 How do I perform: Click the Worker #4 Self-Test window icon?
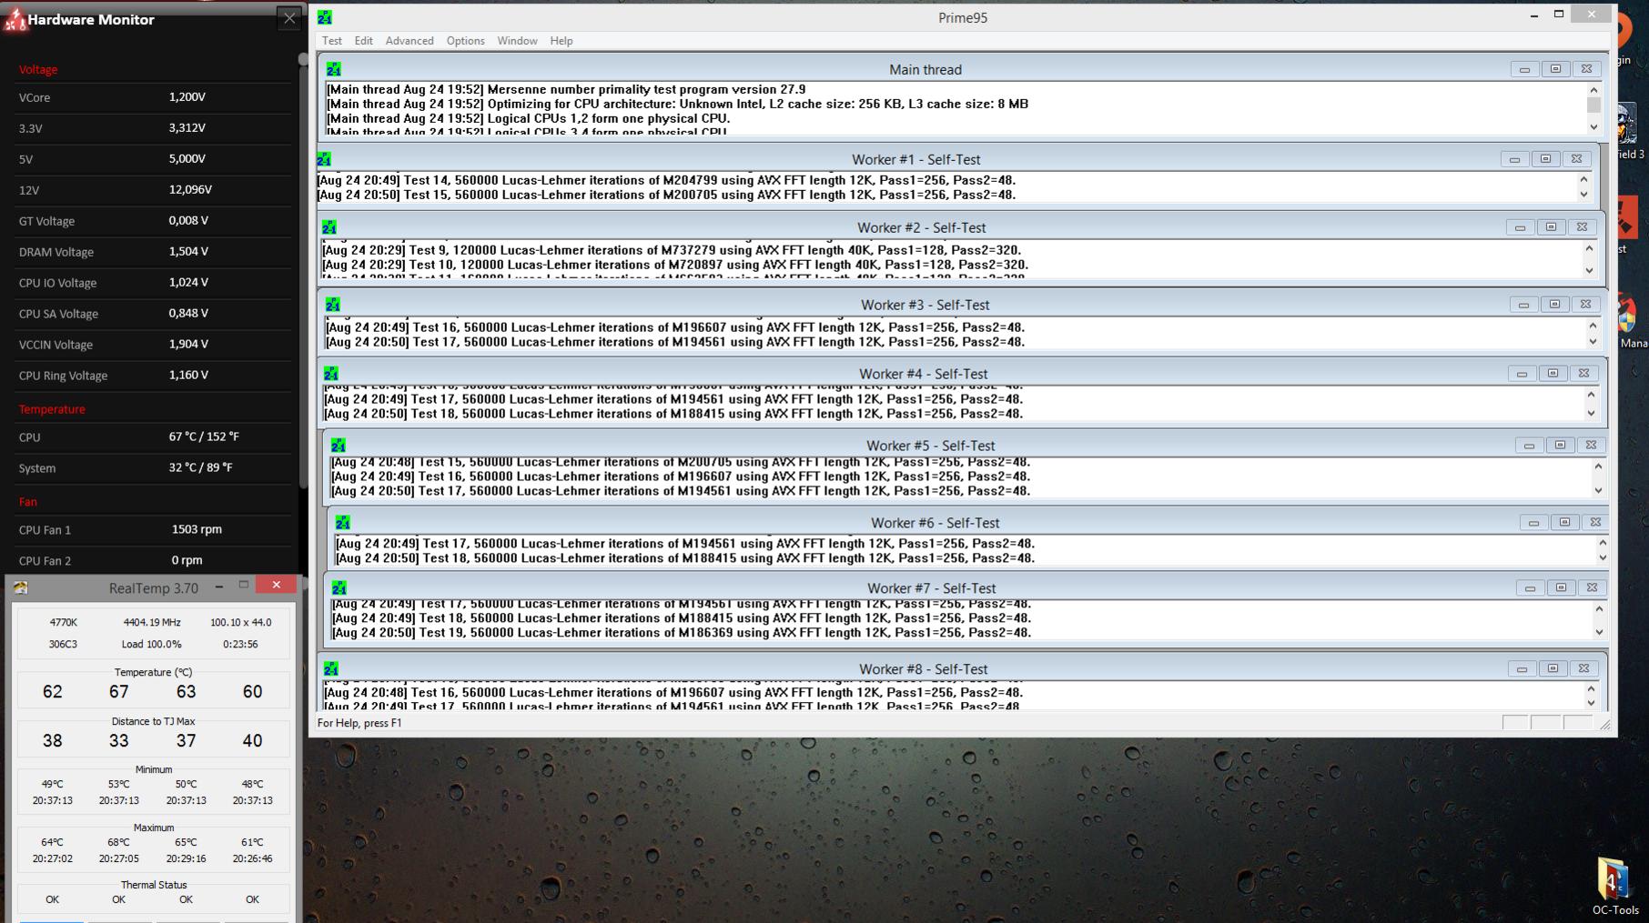pyautogui.click(x=331, y=374)
